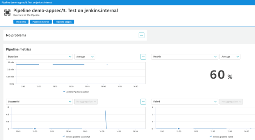Click the Jenkins Pipeline duration legend label
The image size is (255, 140).
click(77, 92)
